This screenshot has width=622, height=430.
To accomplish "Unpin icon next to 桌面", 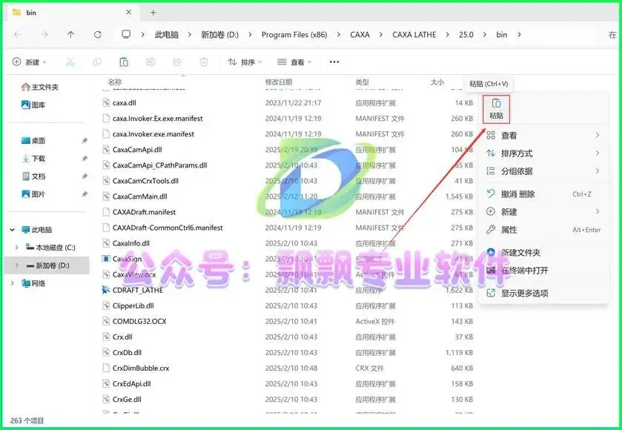I will click(x=84, y=140).
